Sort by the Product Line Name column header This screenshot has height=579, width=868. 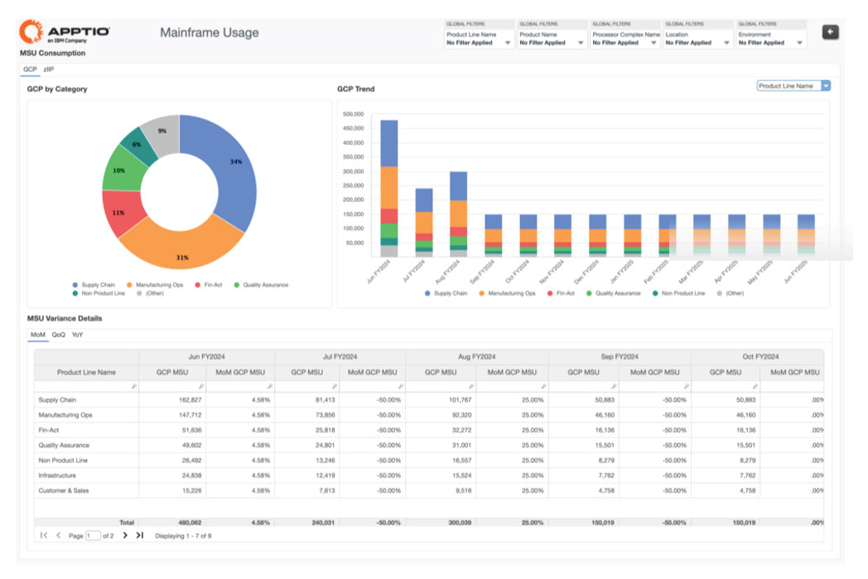coord(86,372)
